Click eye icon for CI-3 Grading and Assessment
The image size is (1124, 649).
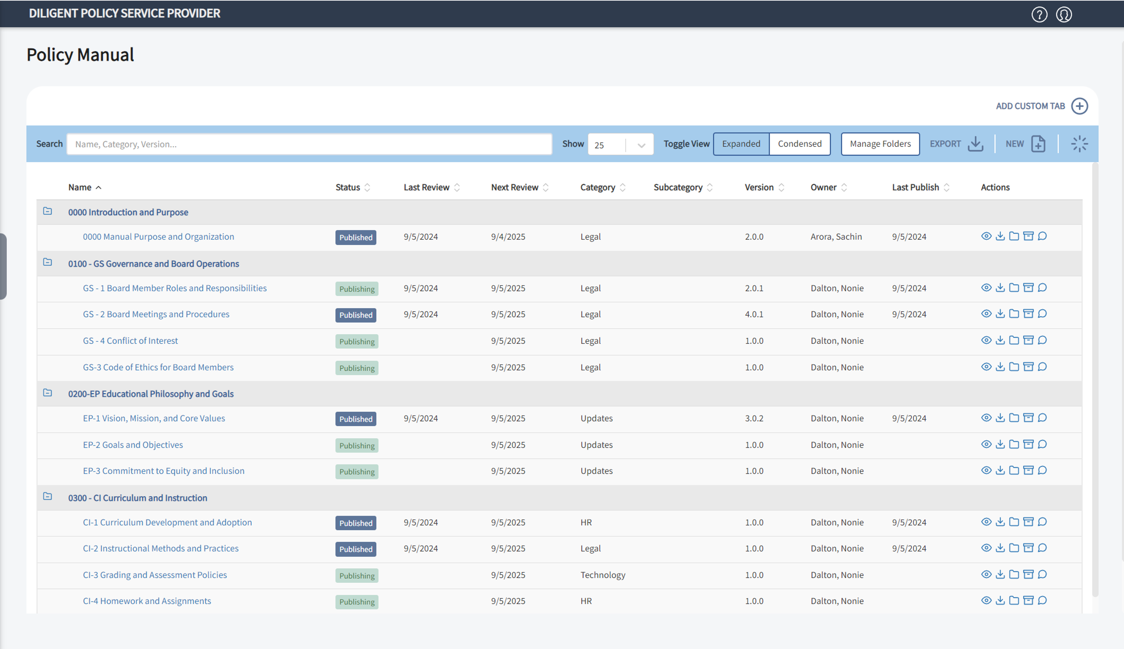point(986,575)
